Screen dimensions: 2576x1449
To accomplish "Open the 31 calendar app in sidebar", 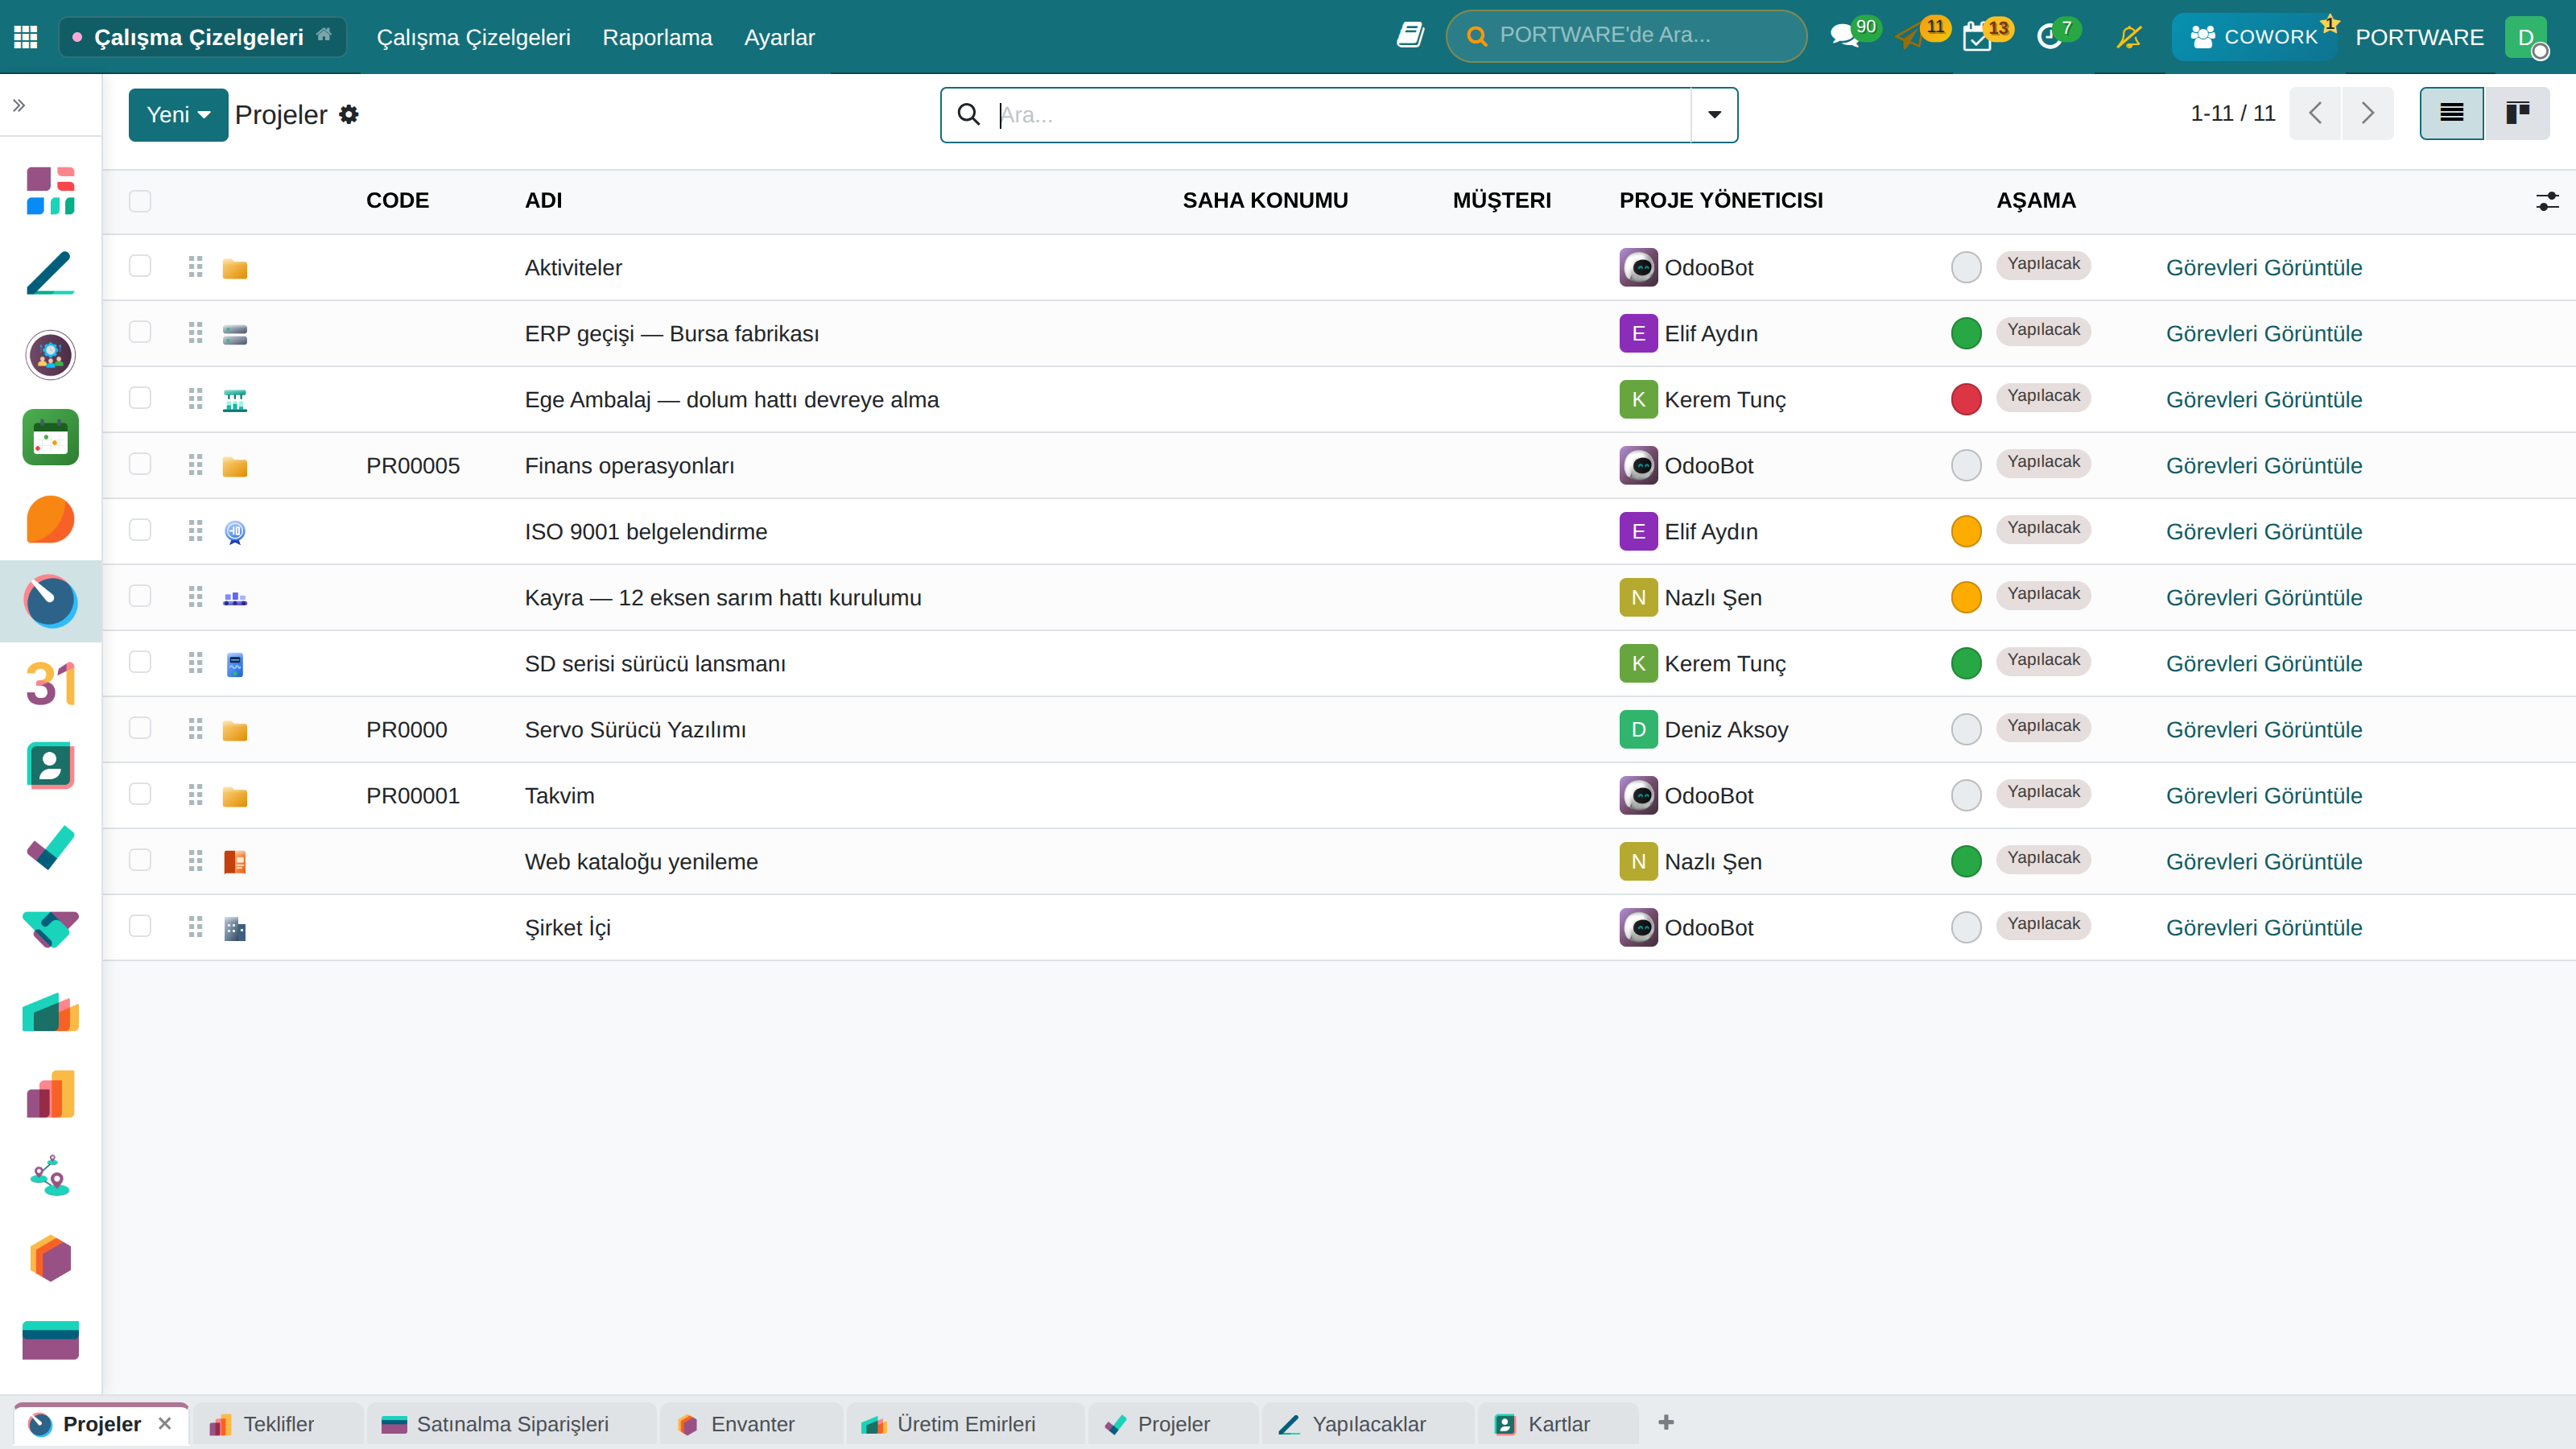I will (50, 684).
